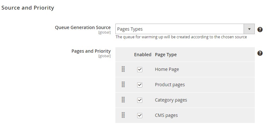Click the Enabled column header
267x129 pixels.
click(x=142, y=55)
